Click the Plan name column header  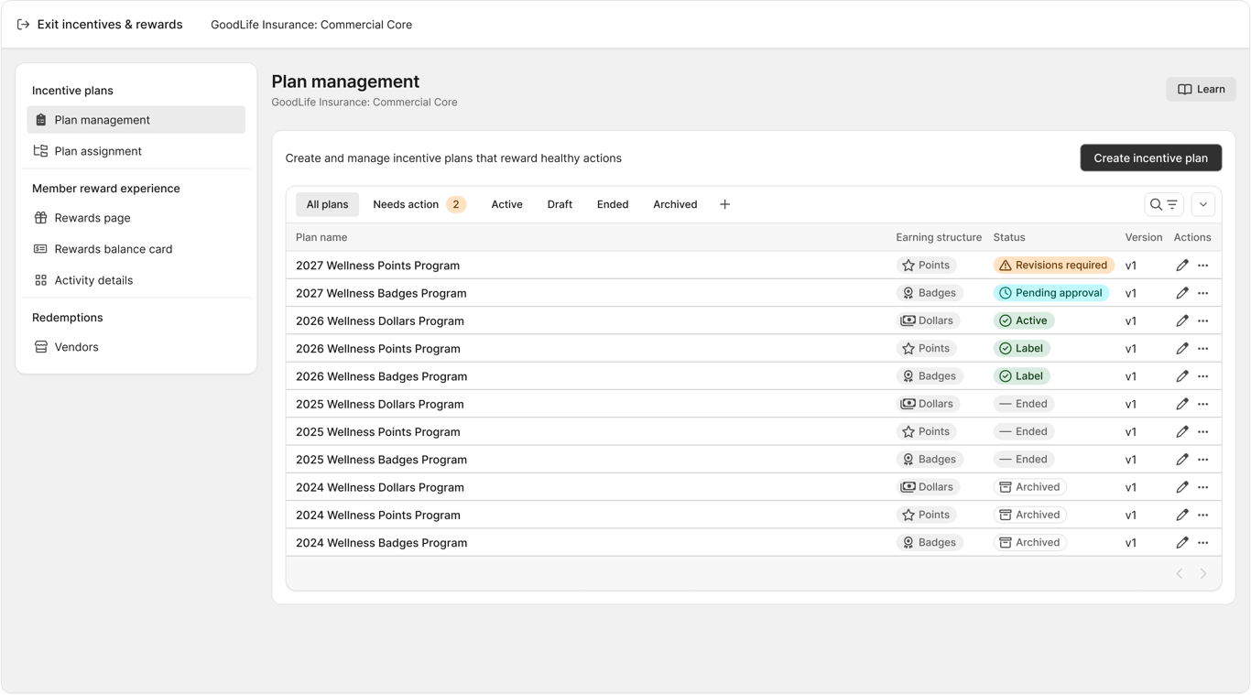tap(321, 237)
